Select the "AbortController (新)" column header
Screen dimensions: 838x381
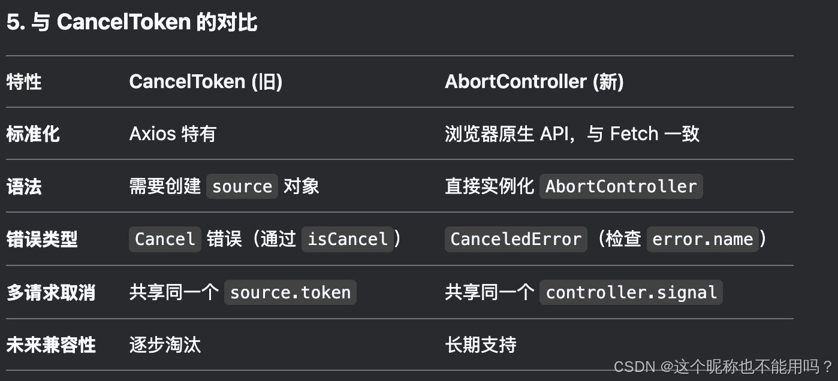point(534,81)
